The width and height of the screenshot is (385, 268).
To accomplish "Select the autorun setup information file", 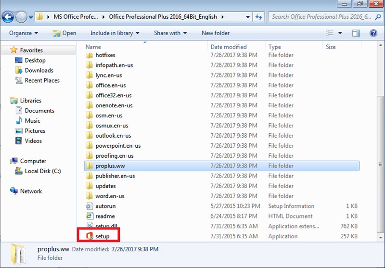I will [x=105, y=206].
